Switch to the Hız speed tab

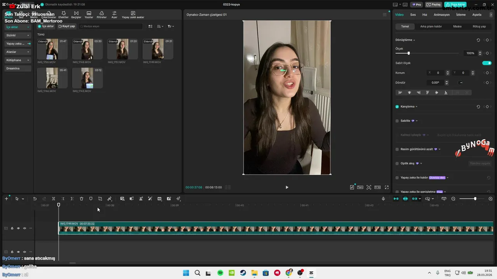pyautogui.click(x=425, y=15)
